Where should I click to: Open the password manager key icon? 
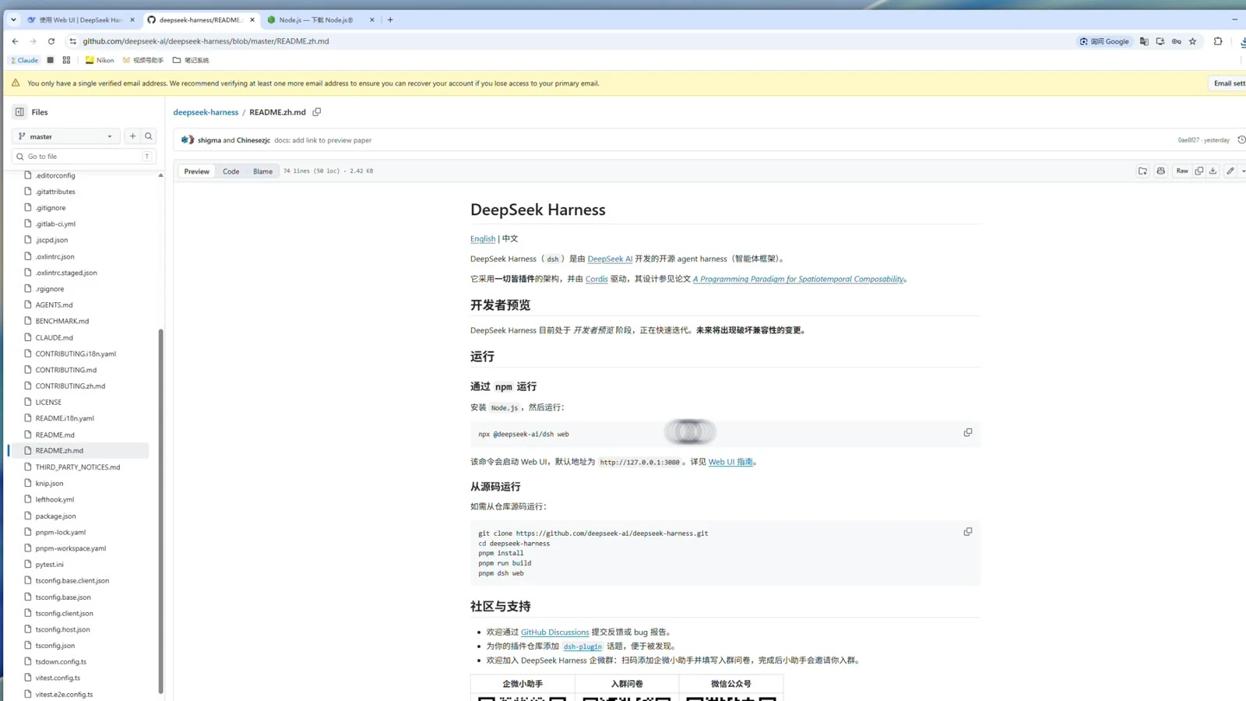tap(1177, 41)
